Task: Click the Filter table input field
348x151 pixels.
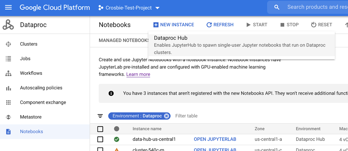Action: tap(197, 116)
